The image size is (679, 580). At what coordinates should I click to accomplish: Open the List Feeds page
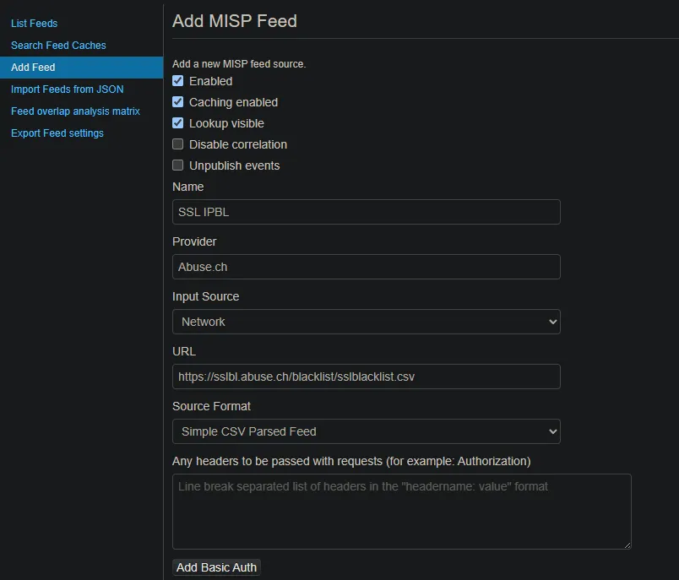click(35, 24)
